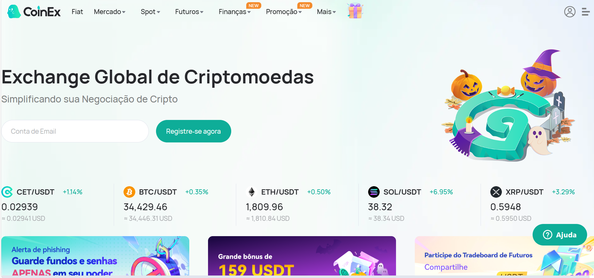The width and height of the screenshot is (594, 278).
Task: Open the Alerta de phishing banner
Action: 95,256
